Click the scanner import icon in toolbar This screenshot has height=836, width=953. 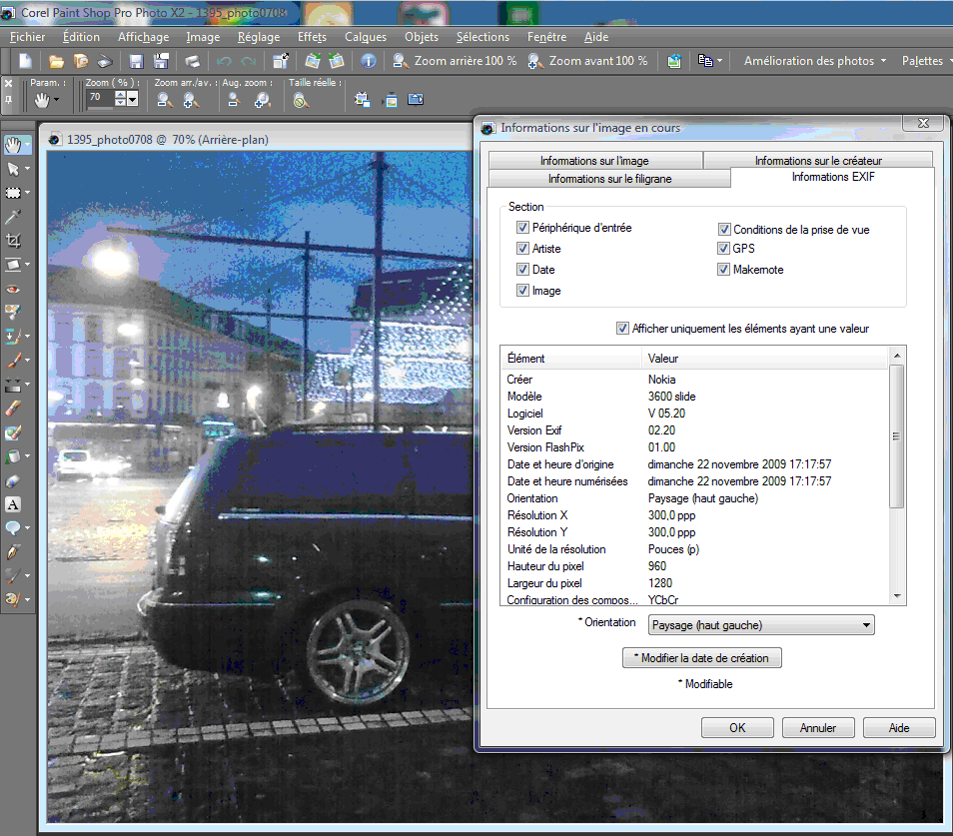click(x=105, y=61)
